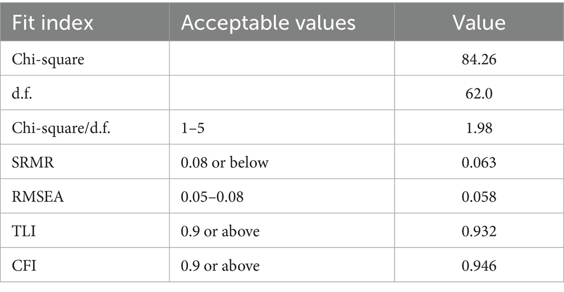
Task: Click the "TLI" row label
Action: click(21, 231)
